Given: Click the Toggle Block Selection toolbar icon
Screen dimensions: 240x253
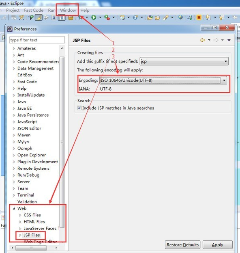Looking at the screenshot, I should click(54, 17).
